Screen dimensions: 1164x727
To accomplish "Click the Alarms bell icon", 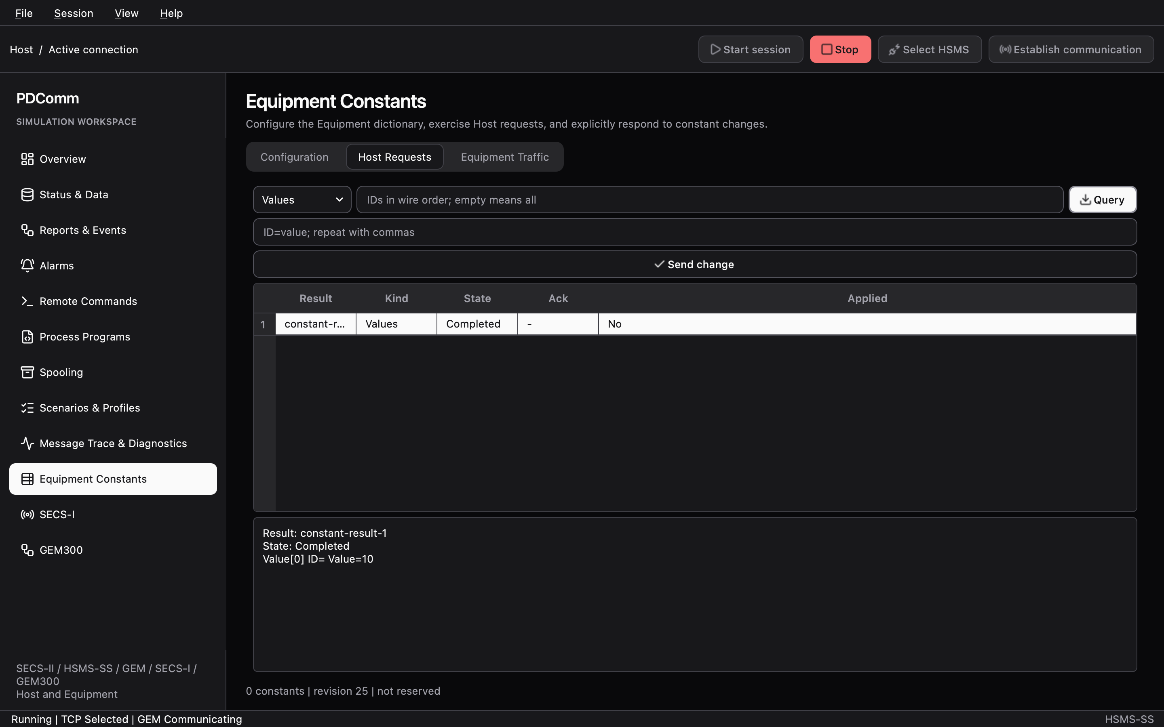I will [x=27, y=266].
